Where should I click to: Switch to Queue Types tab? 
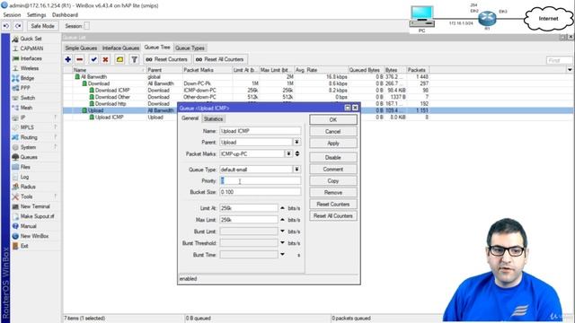190,48
